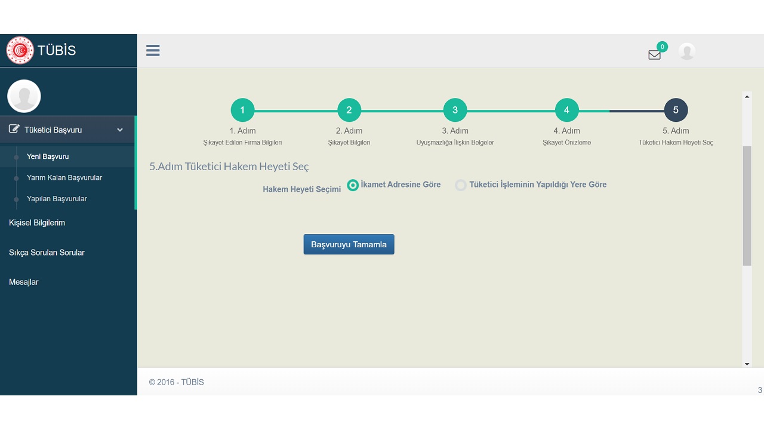Click the Tüketici Başvuru edit icon
The width and height of the screenshot is (764, 430).
[x=14, y=129]
